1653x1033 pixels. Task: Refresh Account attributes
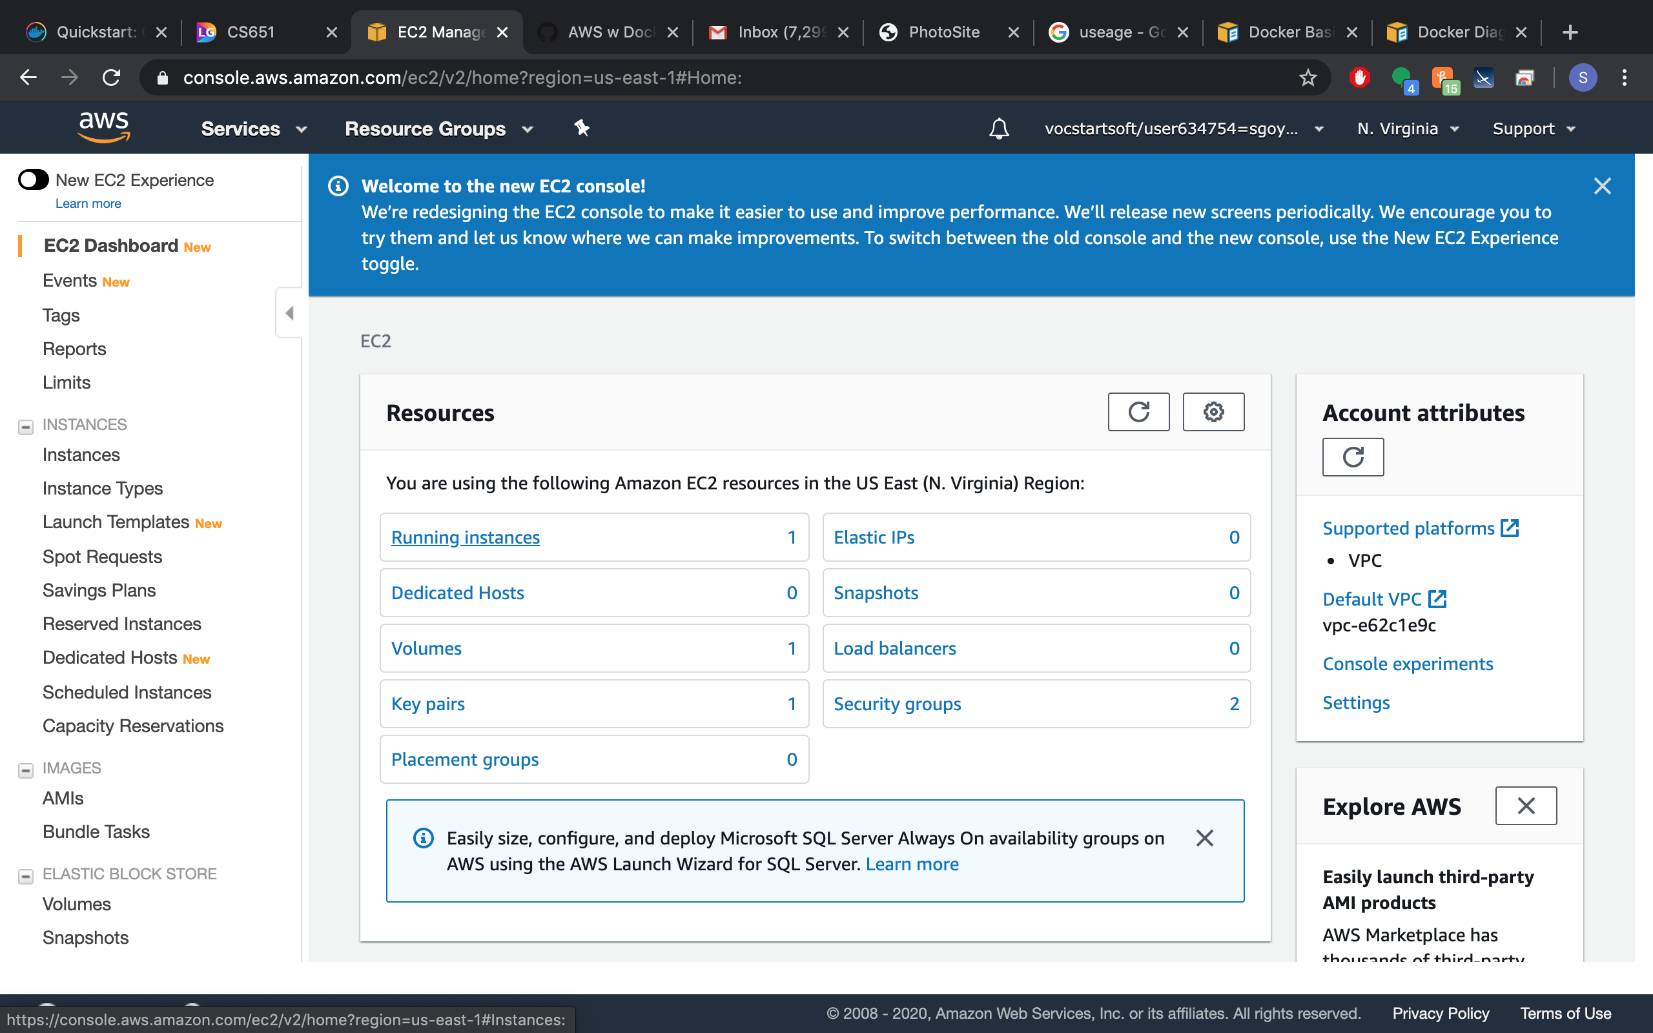pyautogui.click(x=1353, y=457)
